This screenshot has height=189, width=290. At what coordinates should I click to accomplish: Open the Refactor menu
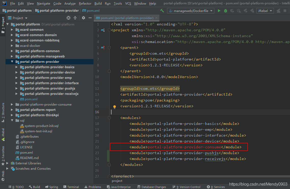click(85, 4)
